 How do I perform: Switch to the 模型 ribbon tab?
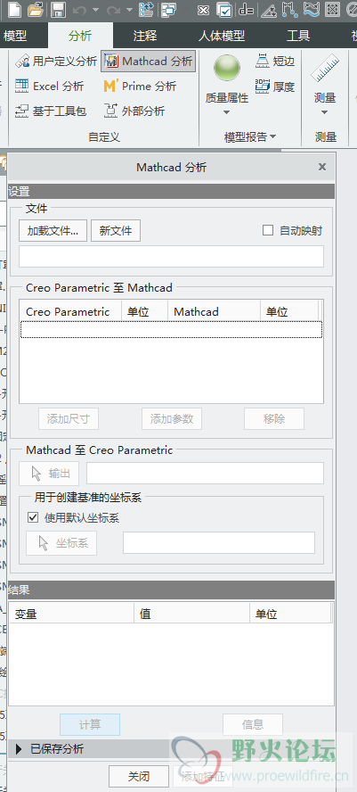15,36
